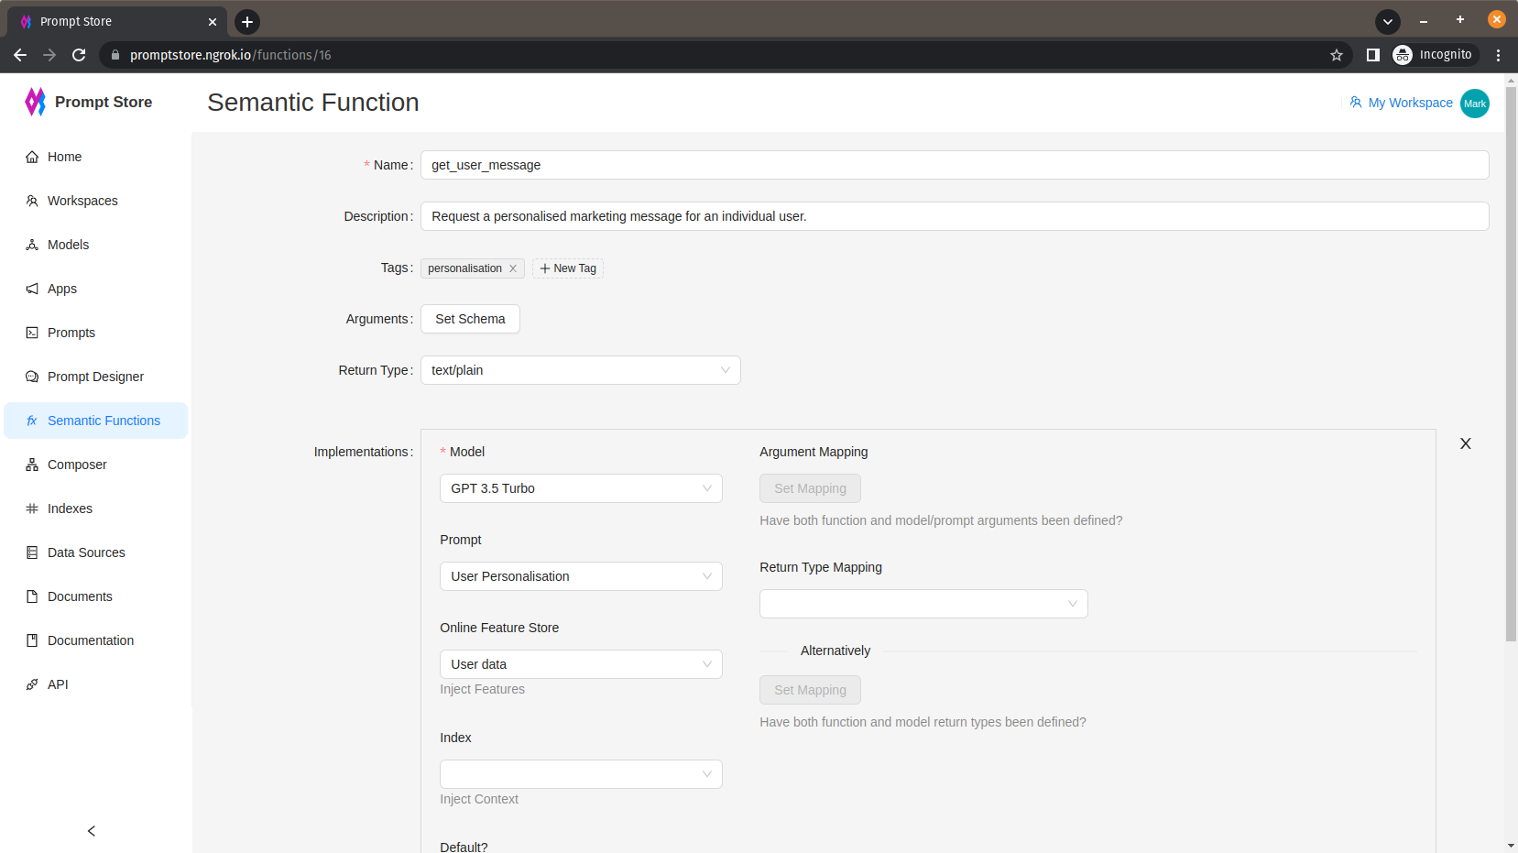Image resolution: width=1518 pixels, height=853 pixels.
Task: Click the browser address bar URL
Action: [x=231, y=55]
